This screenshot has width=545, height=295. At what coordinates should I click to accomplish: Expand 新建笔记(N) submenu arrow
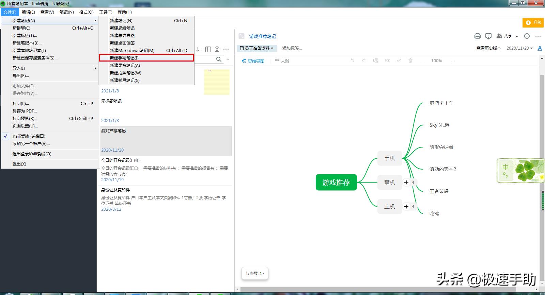pos(95,20)
